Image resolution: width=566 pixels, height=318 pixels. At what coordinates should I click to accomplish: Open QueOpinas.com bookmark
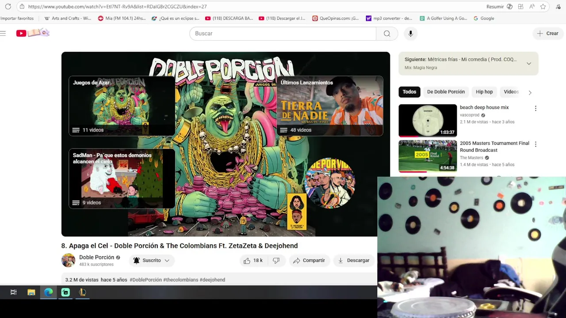pos(335,19)
